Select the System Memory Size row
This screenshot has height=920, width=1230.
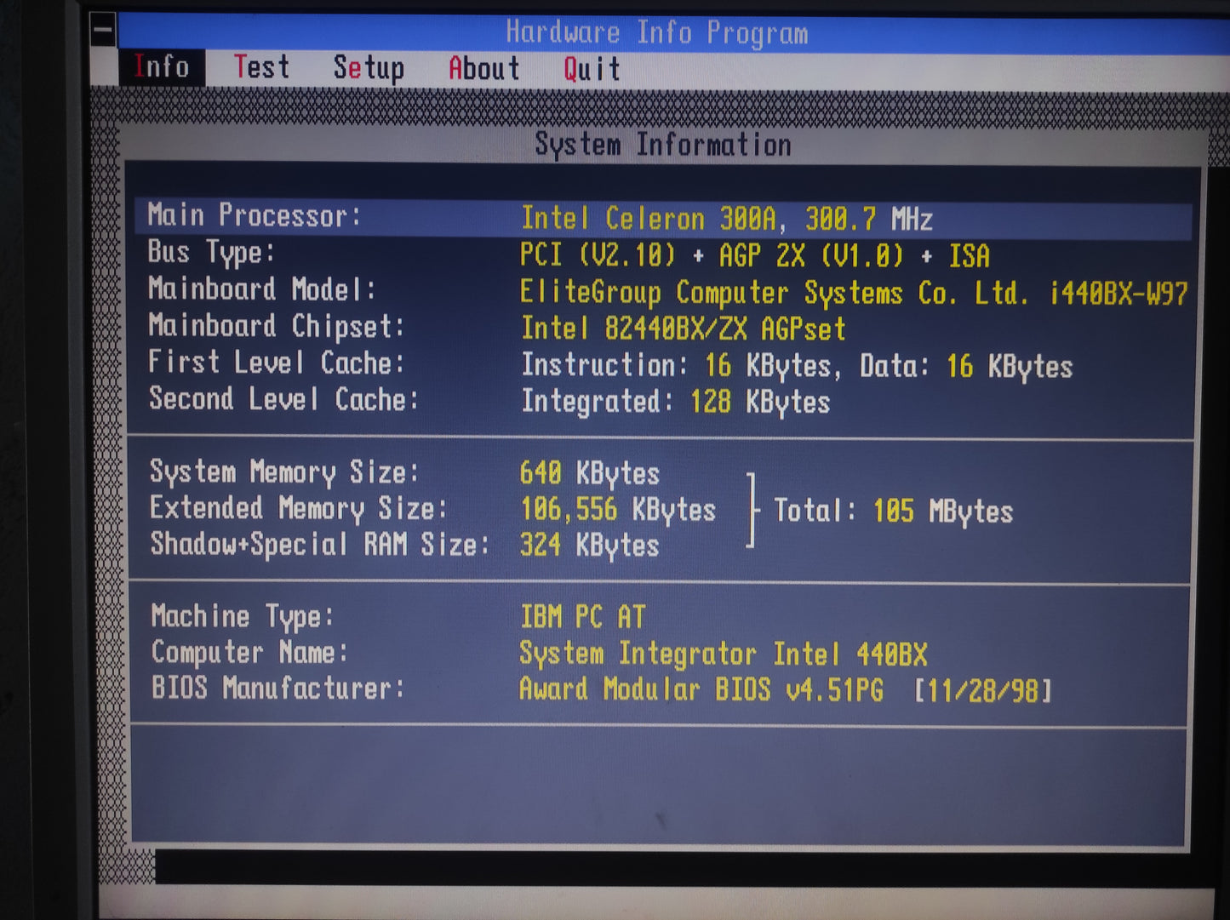[404, 472]
